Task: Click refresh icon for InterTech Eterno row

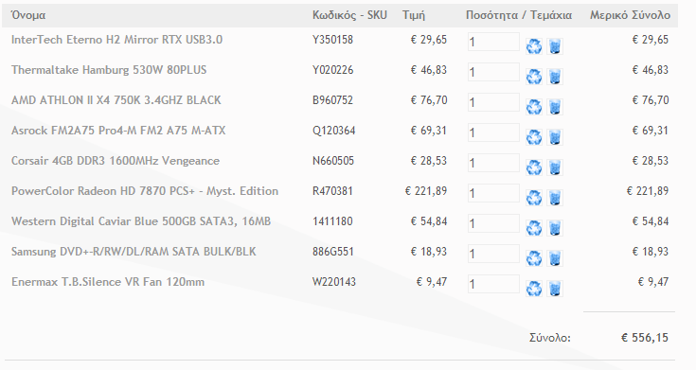Action: pos(534,46)
